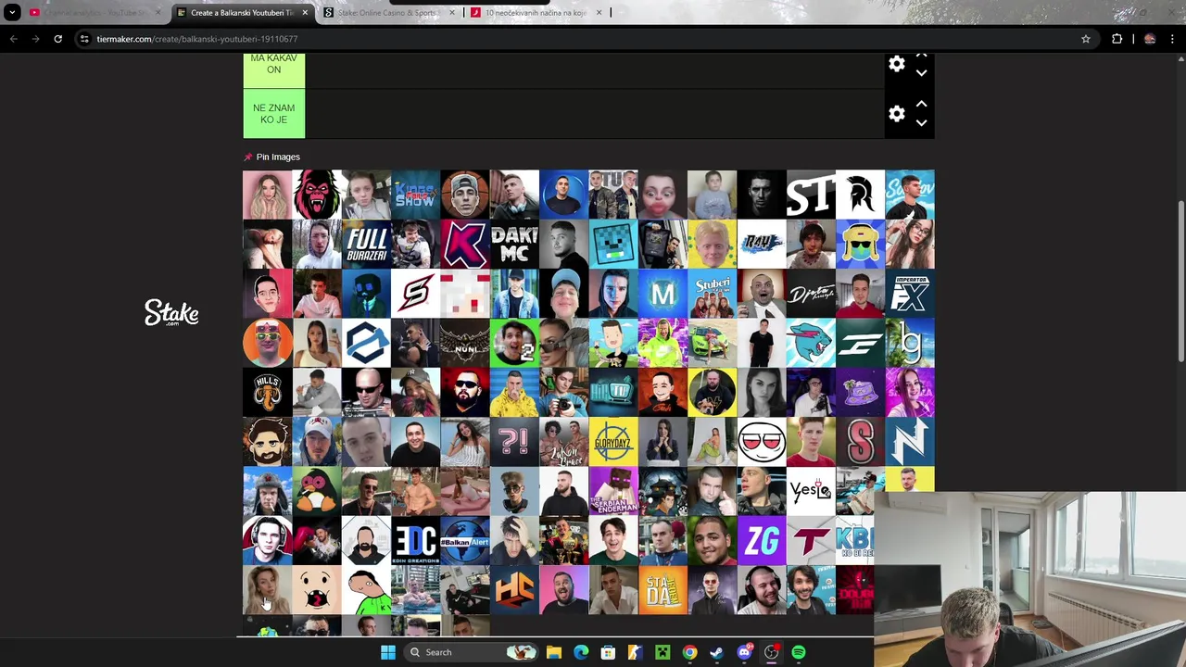The width and height of the screenshot is (1186, 667).
Task: Choose the cyan Minecraft face thumbnail
Action: [613, 245]
